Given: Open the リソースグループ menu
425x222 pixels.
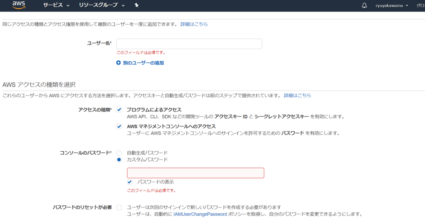Looking at the screenshot, I should point(102,5).
